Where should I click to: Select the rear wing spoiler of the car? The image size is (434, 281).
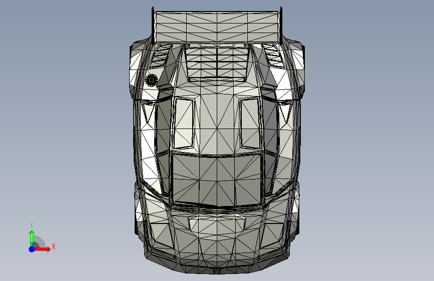tap(217, 27)
